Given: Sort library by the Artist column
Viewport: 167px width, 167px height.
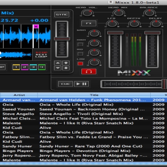Looking at the screenshot, I should click(19, 95).
